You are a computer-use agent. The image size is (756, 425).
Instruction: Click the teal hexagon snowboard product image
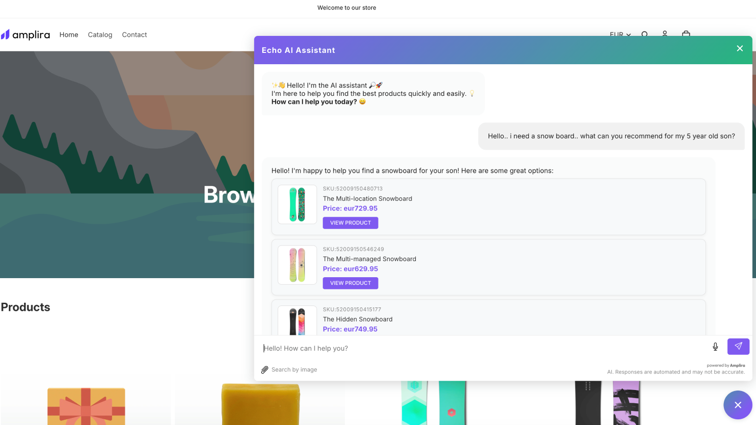coord(434,403)
